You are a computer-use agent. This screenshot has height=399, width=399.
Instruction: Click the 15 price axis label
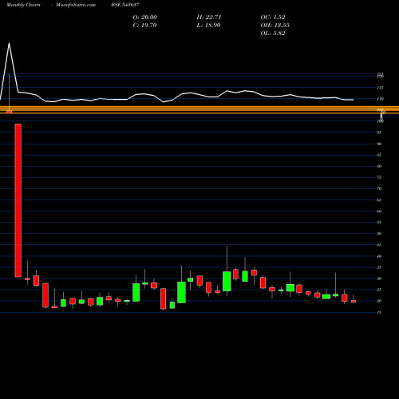coord(379,312)
